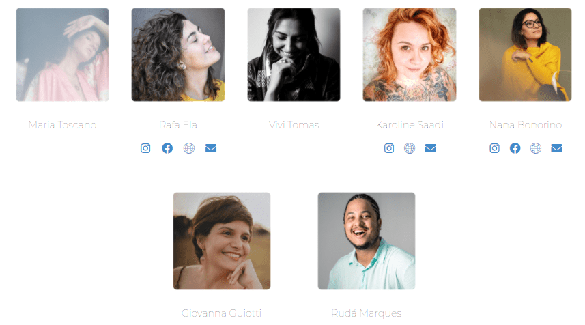Click the Giovanna Guiotti name label
Image resolution: width=585 pixels, height=325 pixels.
[x=222, y=313]
